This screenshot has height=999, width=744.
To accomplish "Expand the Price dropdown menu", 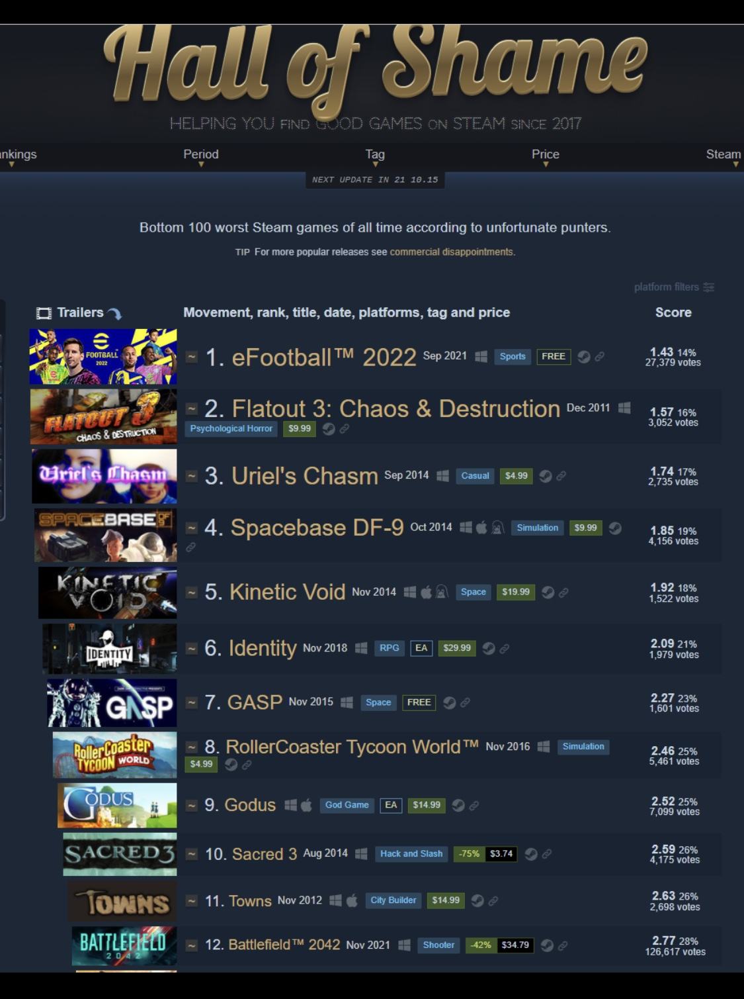I will point(546,157).
